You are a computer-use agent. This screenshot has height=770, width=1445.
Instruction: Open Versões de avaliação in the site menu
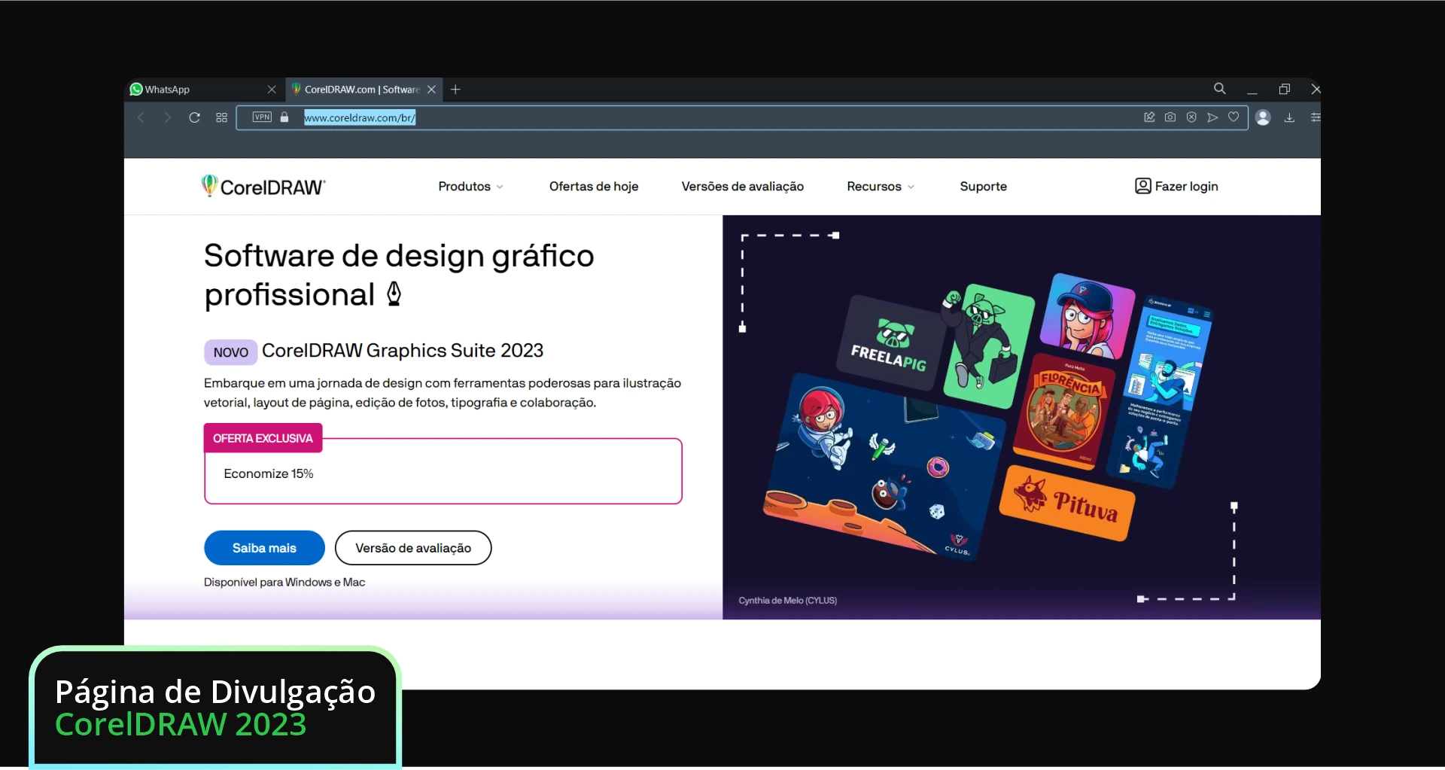click(743, 187)
